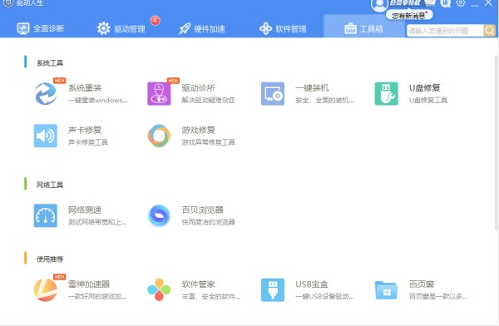Click the 系统工具 section heading
The image size is (499, 326).
pos(50,63)
